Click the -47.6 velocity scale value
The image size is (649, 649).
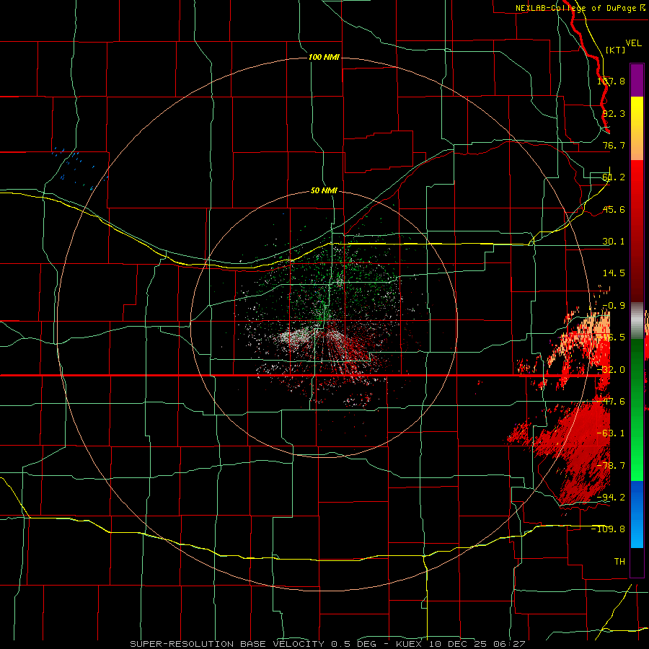[611, 402]
